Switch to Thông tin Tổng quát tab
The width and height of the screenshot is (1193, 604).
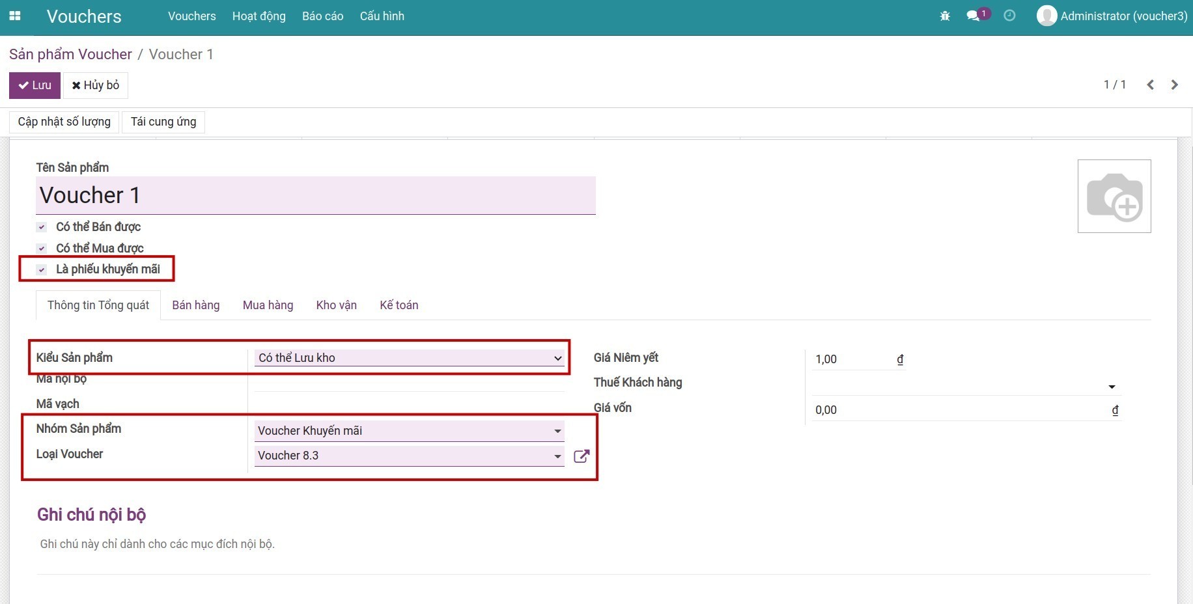98,305
